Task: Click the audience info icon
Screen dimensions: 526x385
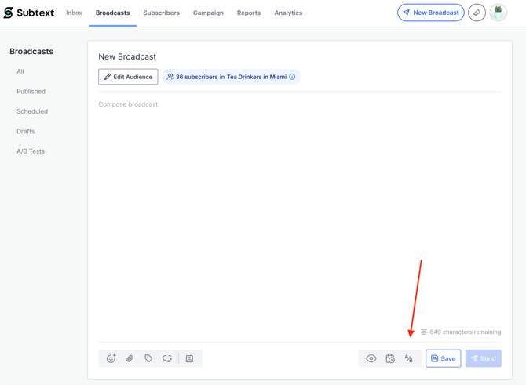Action: click(292, 77)
